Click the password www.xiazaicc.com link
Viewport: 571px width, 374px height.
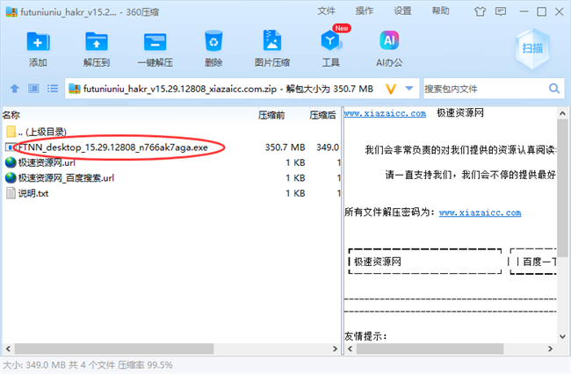(480, 212)
